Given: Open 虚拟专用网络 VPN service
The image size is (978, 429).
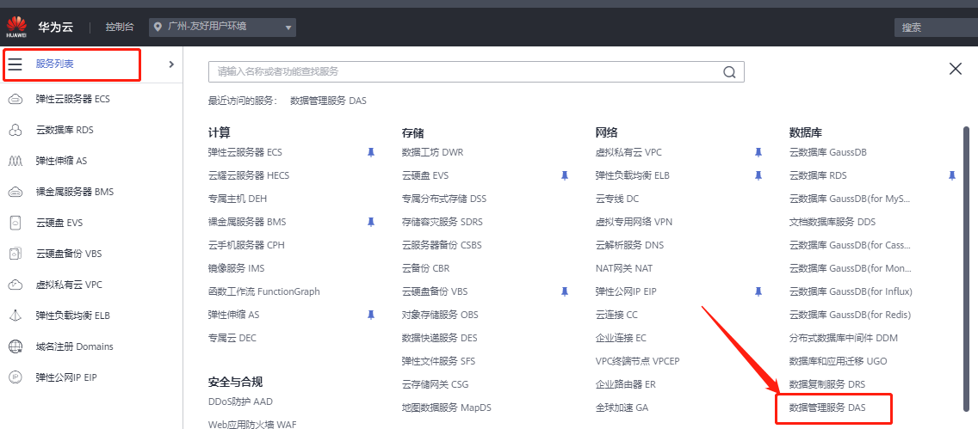Looking at the screenshot, I should (x=634, y=222).
